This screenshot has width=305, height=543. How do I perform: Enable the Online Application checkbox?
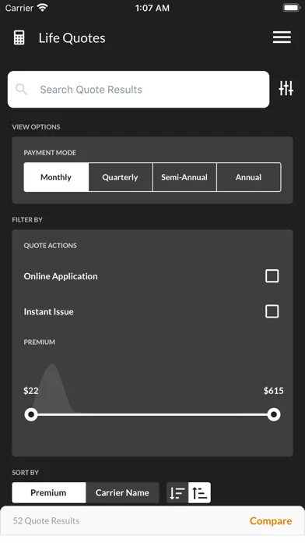pos(272,276)
